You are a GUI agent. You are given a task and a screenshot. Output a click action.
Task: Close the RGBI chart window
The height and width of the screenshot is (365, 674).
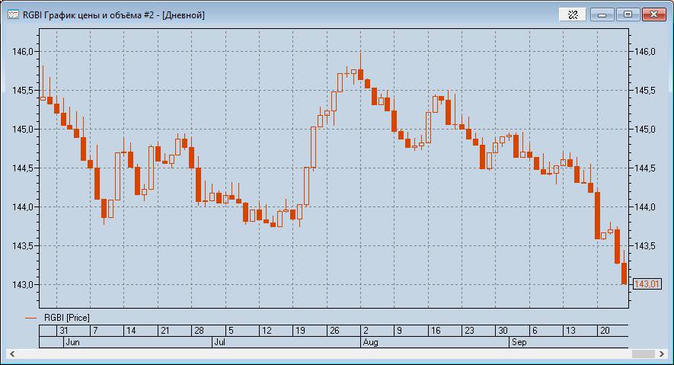pos(653,14)
